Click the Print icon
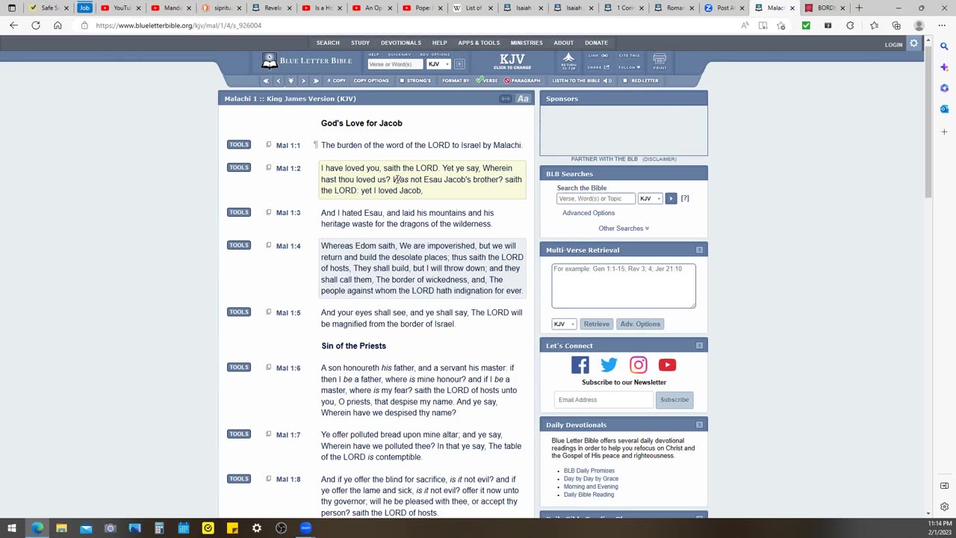The width and height of the screenshot is (956, 538). pos(659,61)
